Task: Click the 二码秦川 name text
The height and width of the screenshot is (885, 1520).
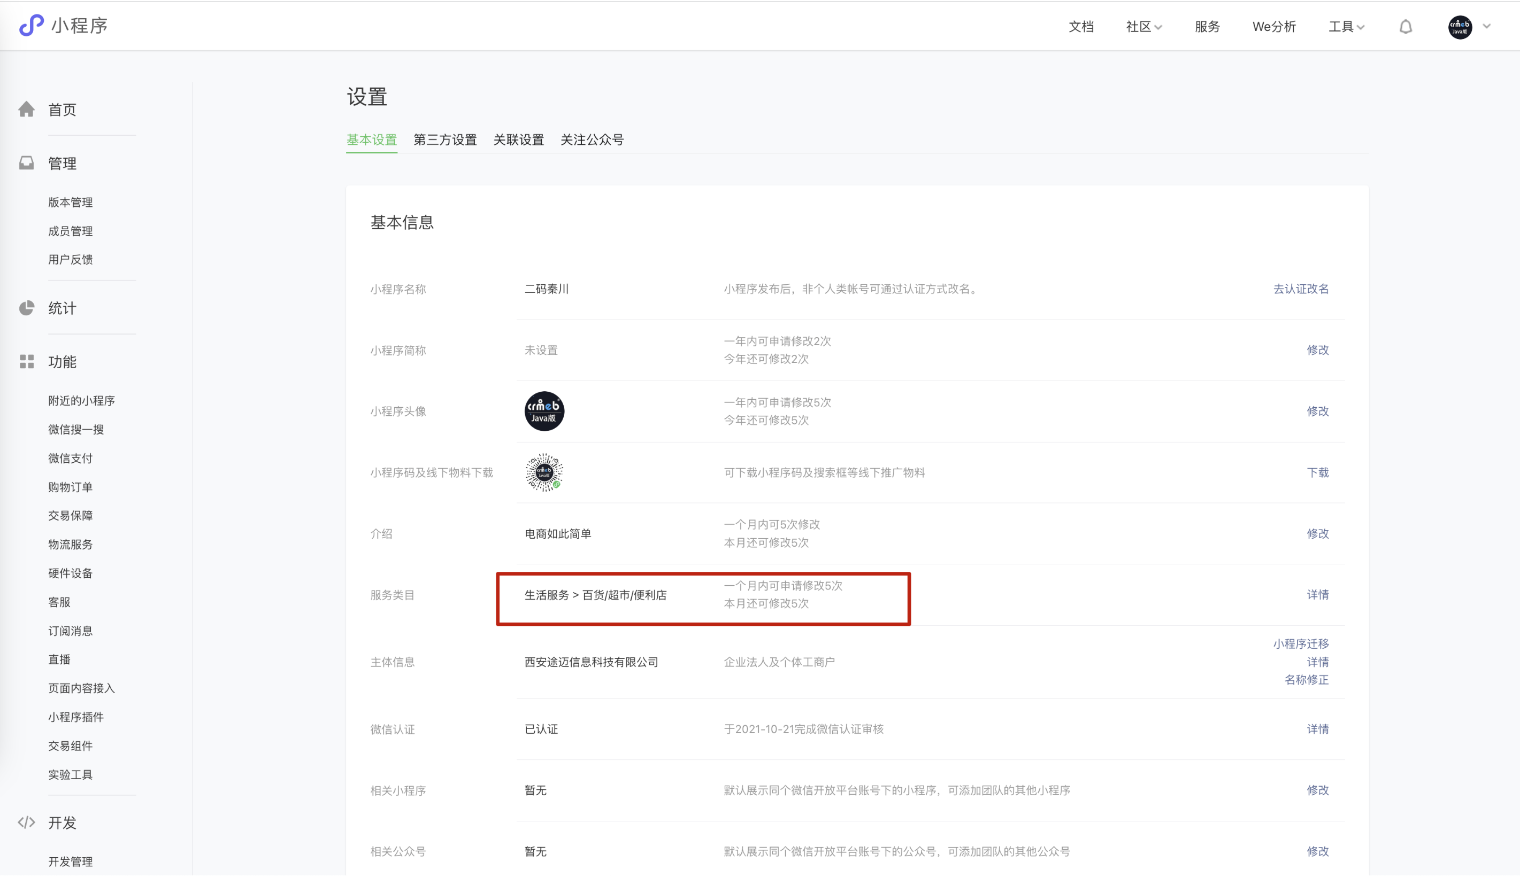Action: 547,289
